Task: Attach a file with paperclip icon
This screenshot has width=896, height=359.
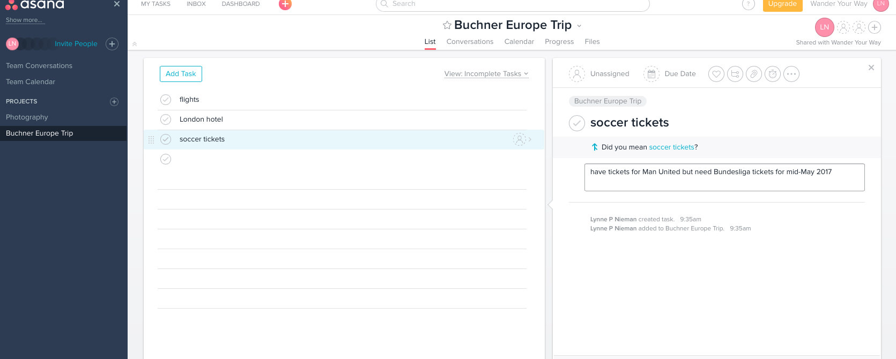Action: [754, 74]
